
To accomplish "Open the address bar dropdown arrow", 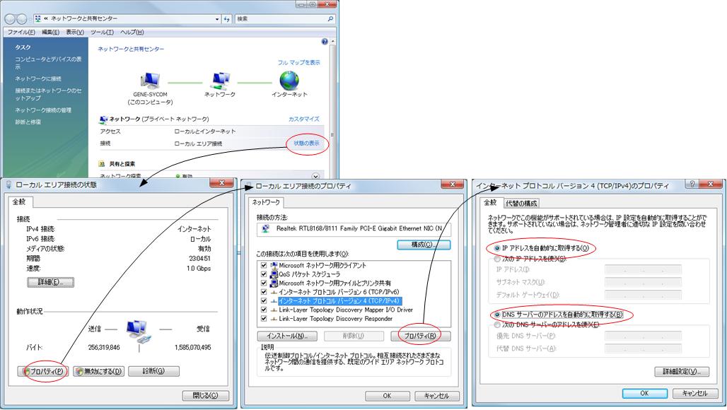I will [216, 19].
